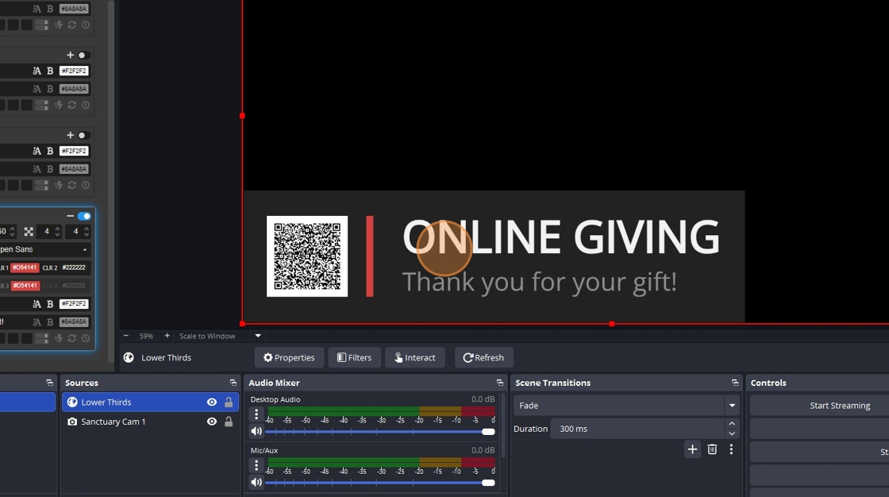Pop out the Sources dock
Image resolution: width=889 pixels, height=497 pixels.
click(233, 383)
